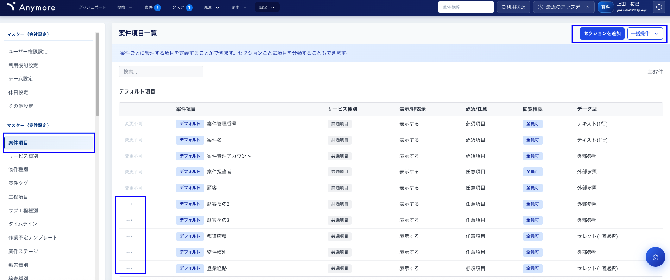Select サービス種別 in sidebar
This screenshot has height=280, width=670.
23,156
